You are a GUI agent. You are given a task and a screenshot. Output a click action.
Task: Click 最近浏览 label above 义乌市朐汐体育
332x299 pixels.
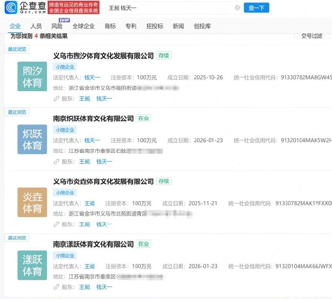pyautogui.click(x=17, y=49)
